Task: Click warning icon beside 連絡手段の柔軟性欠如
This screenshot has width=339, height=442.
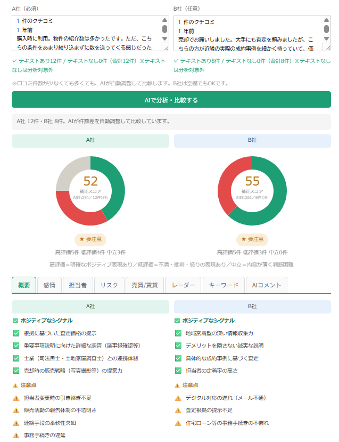Action: point(16,423)
